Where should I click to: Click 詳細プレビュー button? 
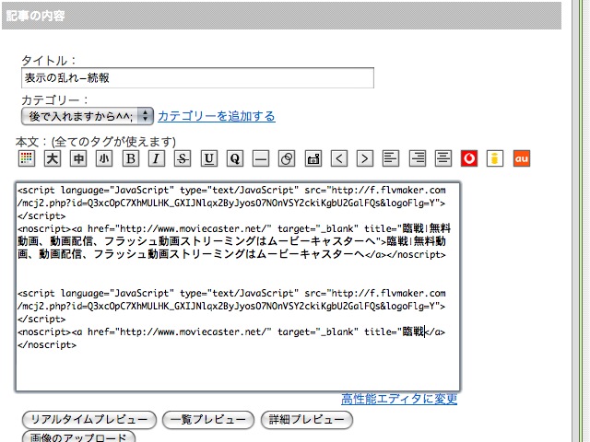[307, 420]
